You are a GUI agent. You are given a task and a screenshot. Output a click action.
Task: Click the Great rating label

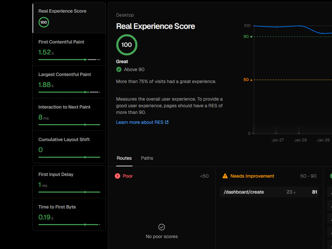[x=122, y=61]
